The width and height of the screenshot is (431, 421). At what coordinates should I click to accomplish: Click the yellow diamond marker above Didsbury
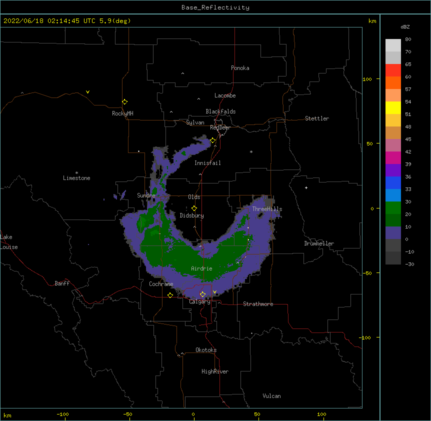(x=194, y=208)
